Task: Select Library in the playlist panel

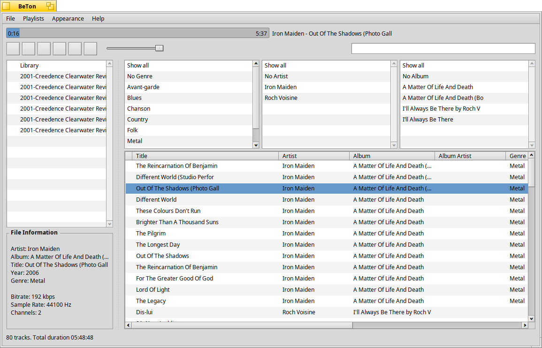Action: click(x=29, y=66)
